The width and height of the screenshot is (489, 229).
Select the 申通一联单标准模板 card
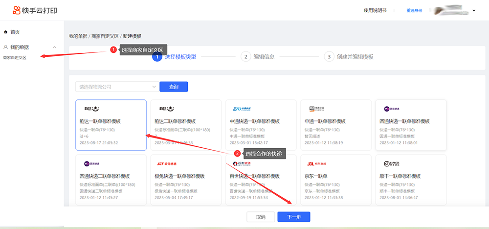point(336,125)
